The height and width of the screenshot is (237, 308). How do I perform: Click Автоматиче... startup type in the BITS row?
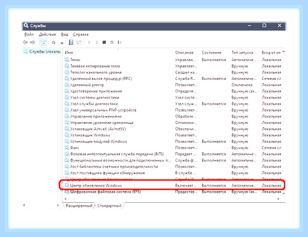[244, 154]
